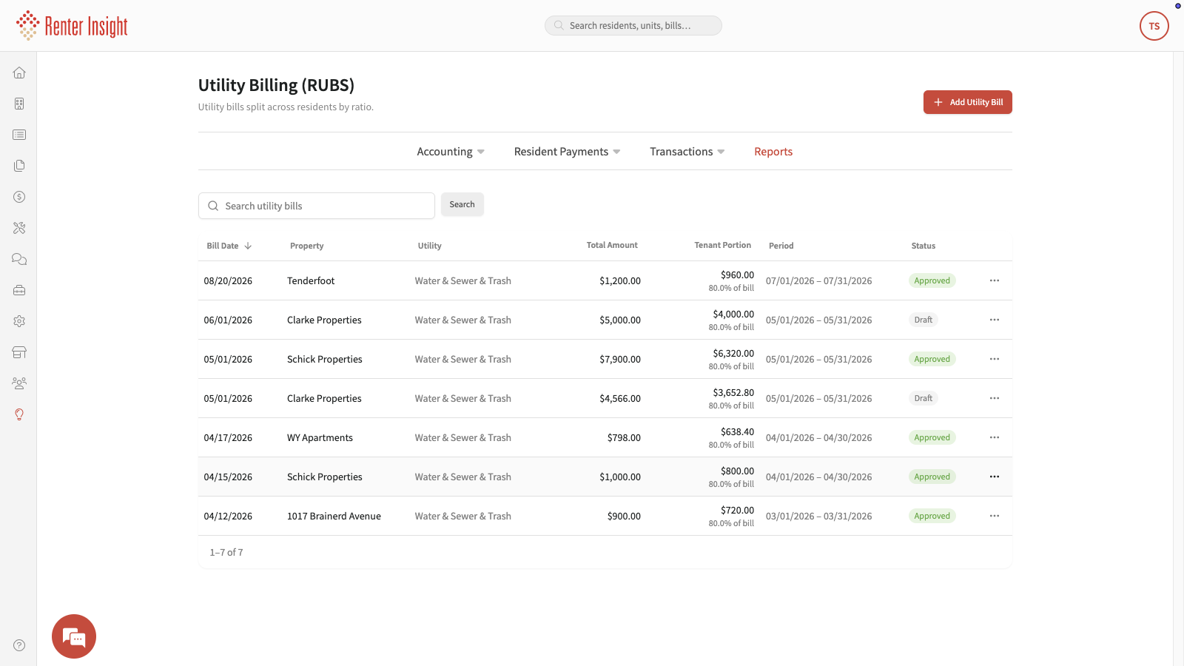Open the storefront sidebar icon
Viewport: 1184px width, 666px height.
(19, 352)
